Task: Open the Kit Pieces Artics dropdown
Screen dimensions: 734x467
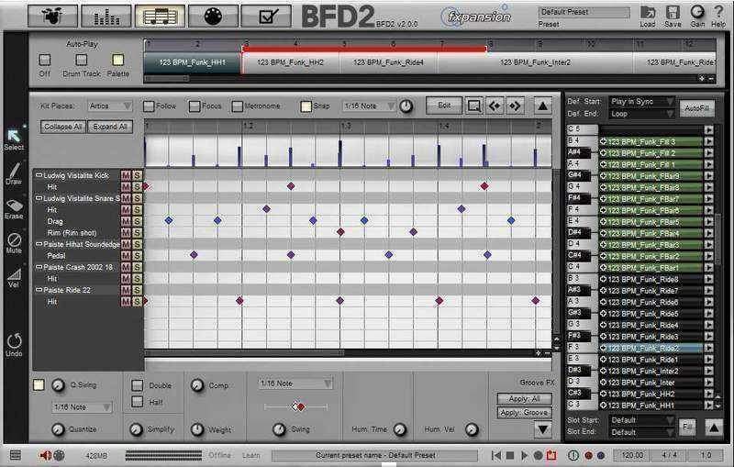Action: (111, 106)
